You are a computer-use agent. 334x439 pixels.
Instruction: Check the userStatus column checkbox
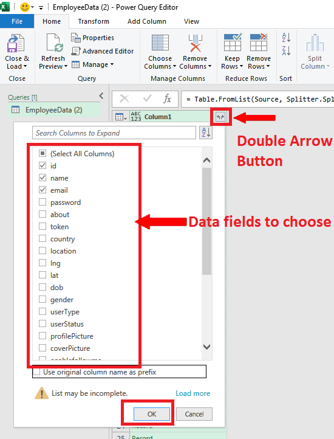coord(43,323)
